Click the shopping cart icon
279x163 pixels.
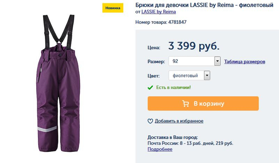(186, 103)
